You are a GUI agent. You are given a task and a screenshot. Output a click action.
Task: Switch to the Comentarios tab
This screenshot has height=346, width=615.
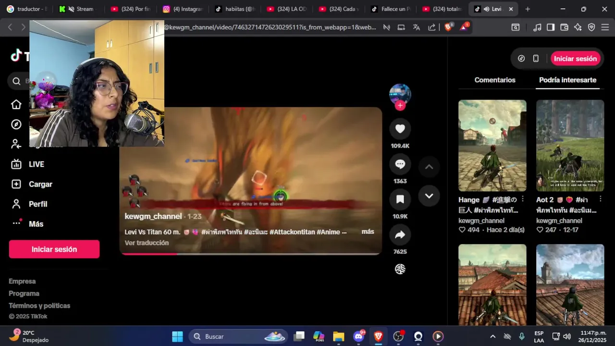495,80
